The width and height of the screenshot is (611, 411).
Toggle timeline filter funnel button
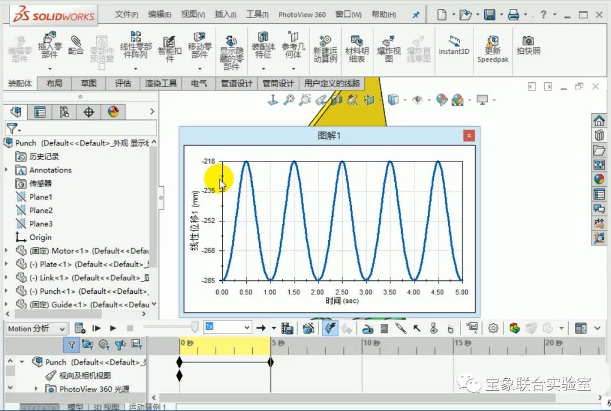(71, 345)
